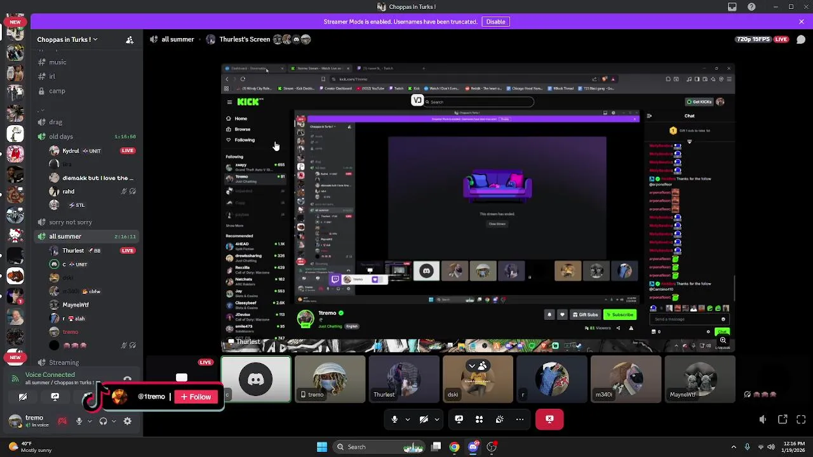Open Discord from the taskbar
Screen dimensions: 813x457
pos(473,447)
